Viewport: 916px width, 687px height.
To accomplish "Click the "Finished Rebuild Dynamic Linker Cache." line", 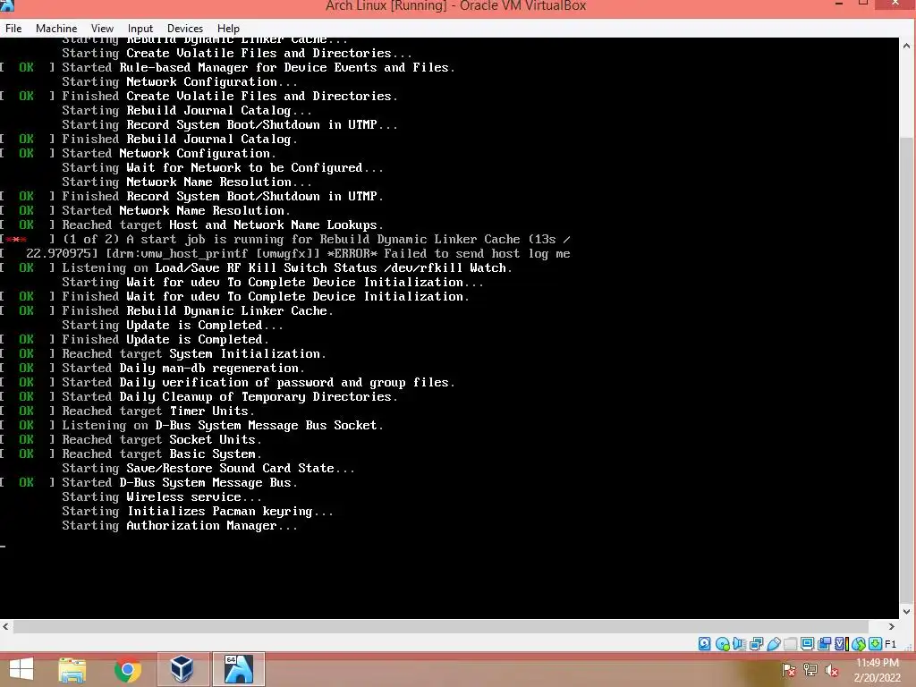I will tap(166, 310).
